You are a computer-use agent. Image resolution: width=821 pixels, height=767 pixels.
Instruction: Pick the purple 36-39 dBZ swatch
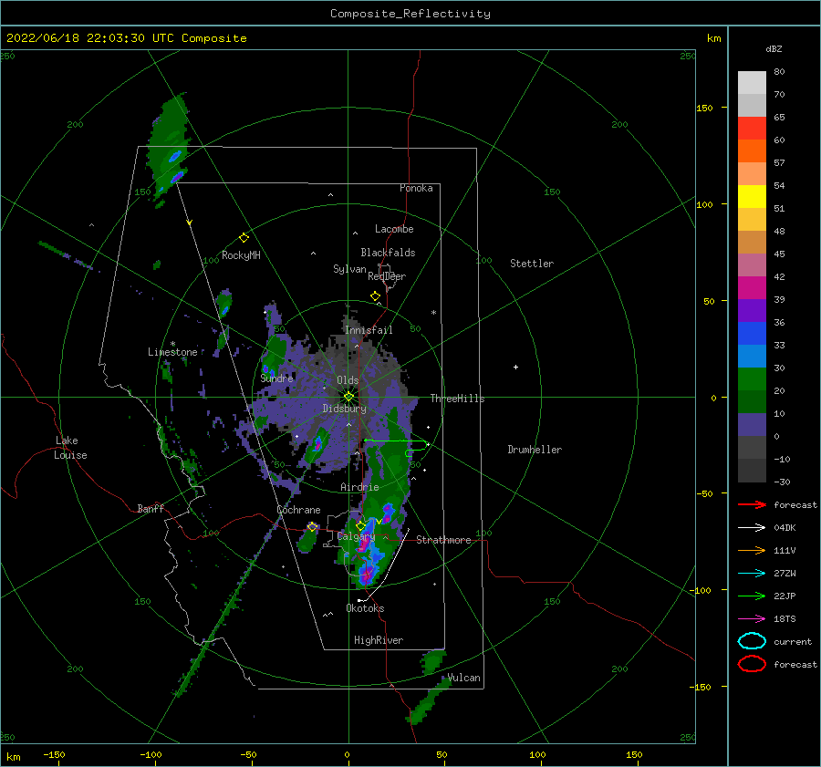pyautogui.click(x=752, y=311)
